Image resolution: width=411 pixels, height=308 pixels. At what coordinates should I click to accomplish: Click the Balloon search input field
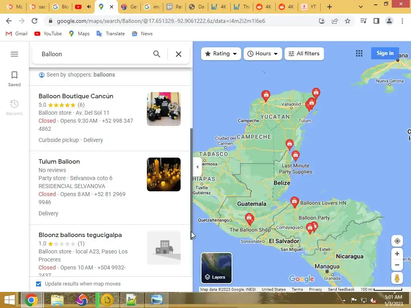click(94, 54)
